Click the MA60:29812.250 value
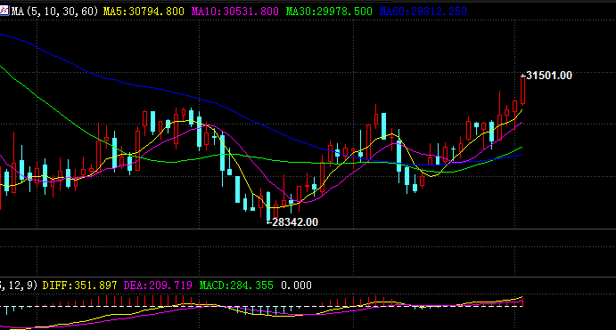 423,12
